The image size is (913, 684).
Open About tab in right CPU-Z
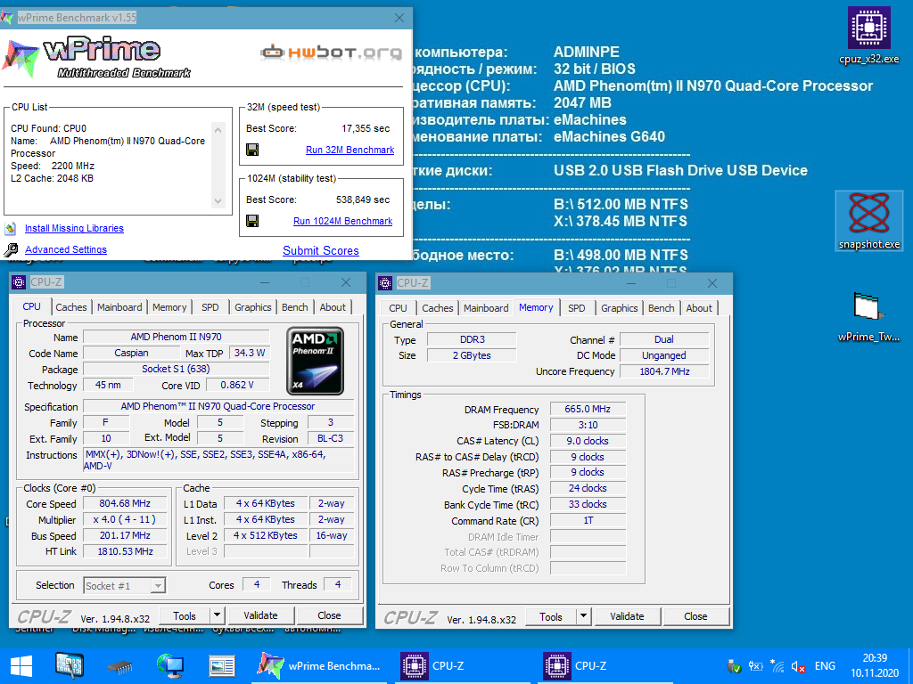[699, 307]
